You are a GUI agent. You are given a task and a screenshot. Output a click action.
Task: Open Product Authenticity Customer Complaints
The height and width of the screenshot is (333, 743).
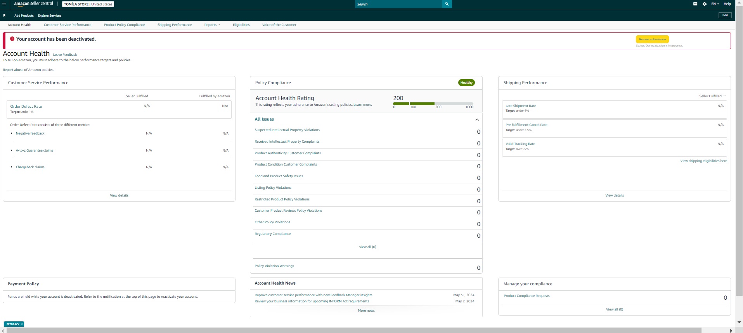[x=288, y=153]
